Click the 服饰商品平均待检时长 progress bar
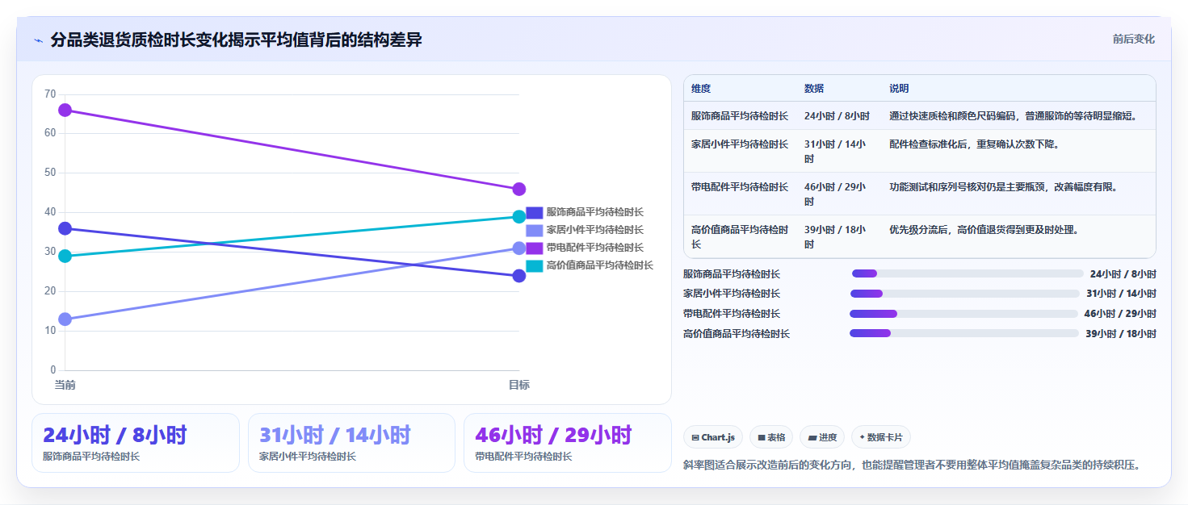1188x505 pixels. point(968,273)
